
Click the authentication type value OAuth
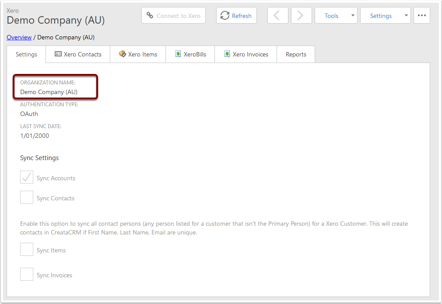[x=29, y=114]
